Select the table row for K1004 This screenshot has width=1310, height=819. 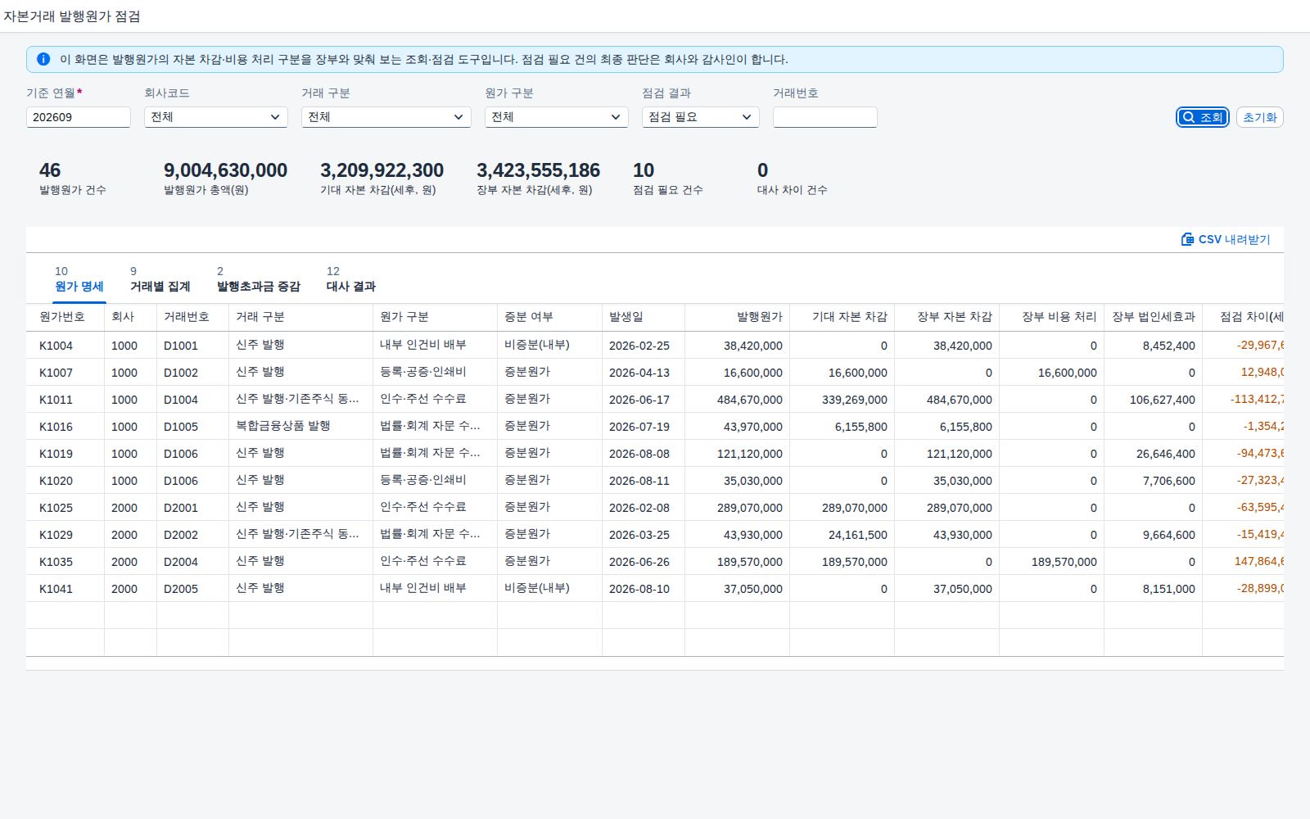tap(655, 346)
